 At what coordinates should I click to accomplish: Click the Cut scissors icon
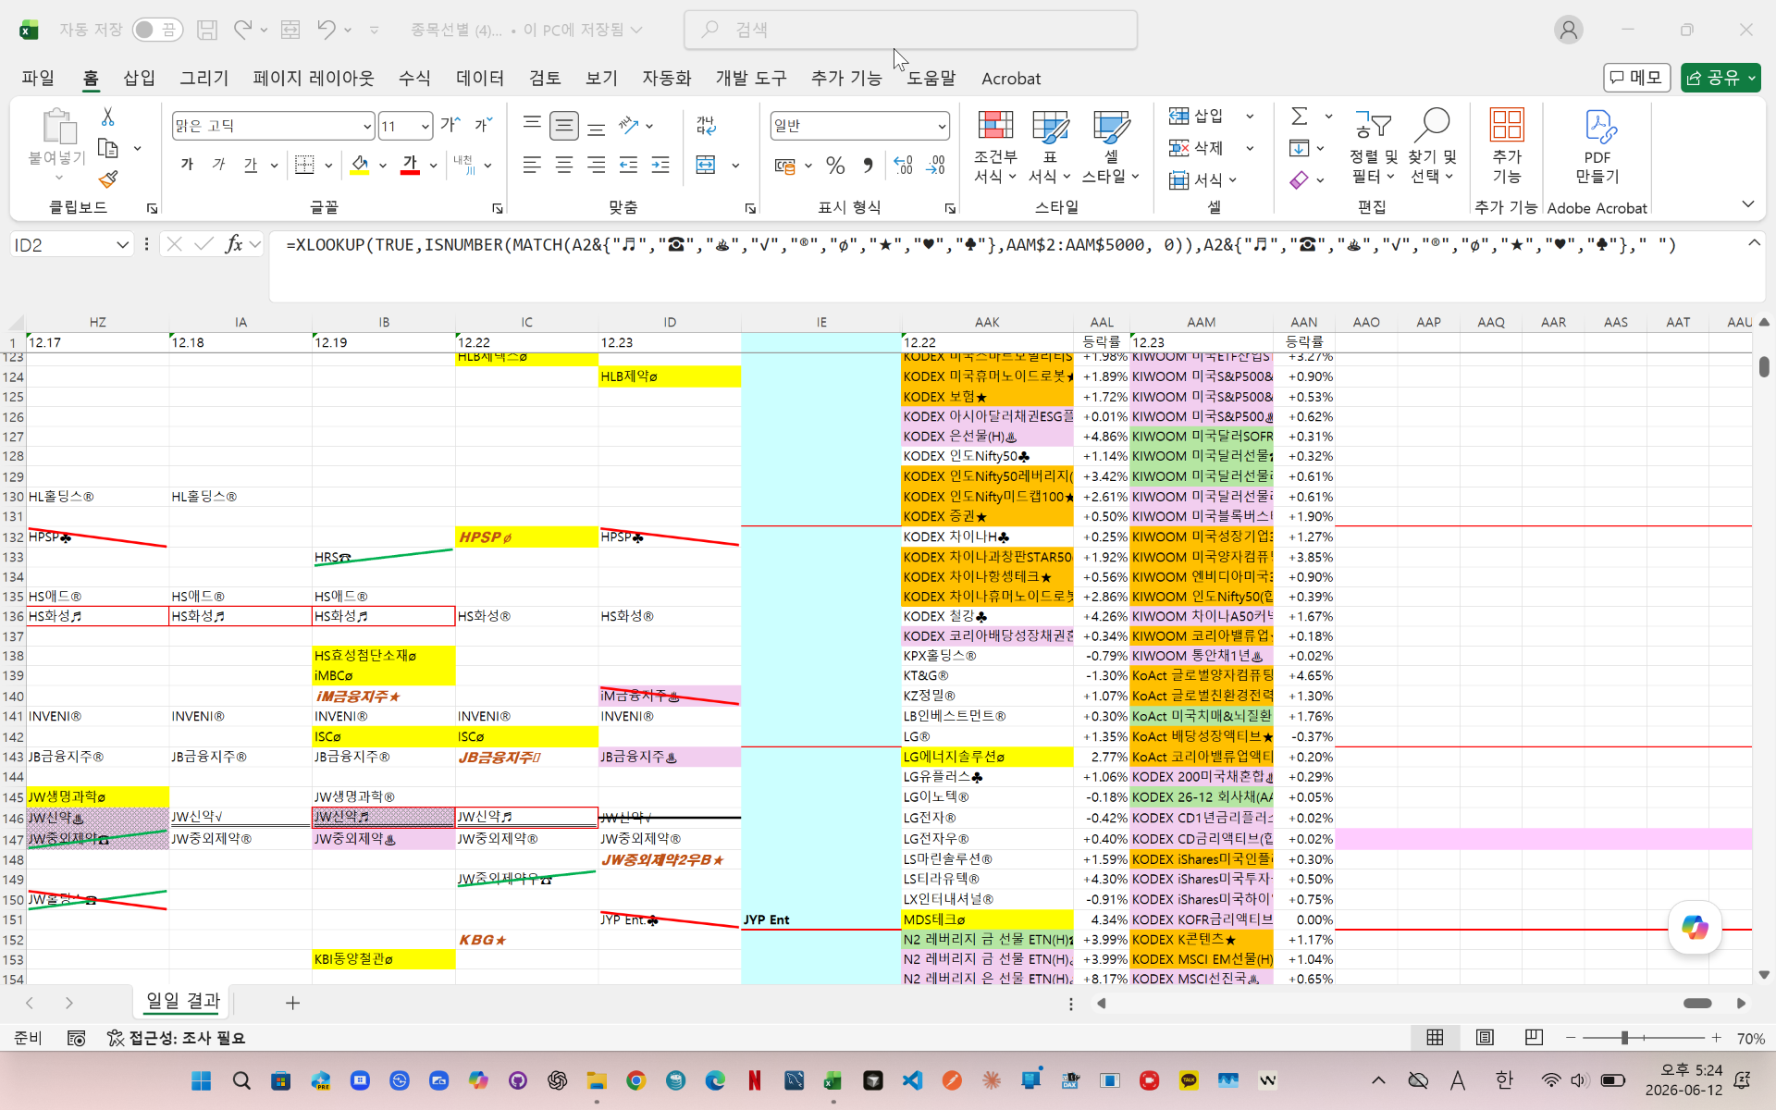(x=108, y=117)
